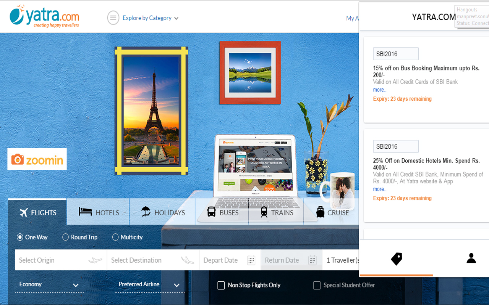Open the hamburger menu icon beside Explore by Category
489x305 pixels.
[x=113, y=18]
